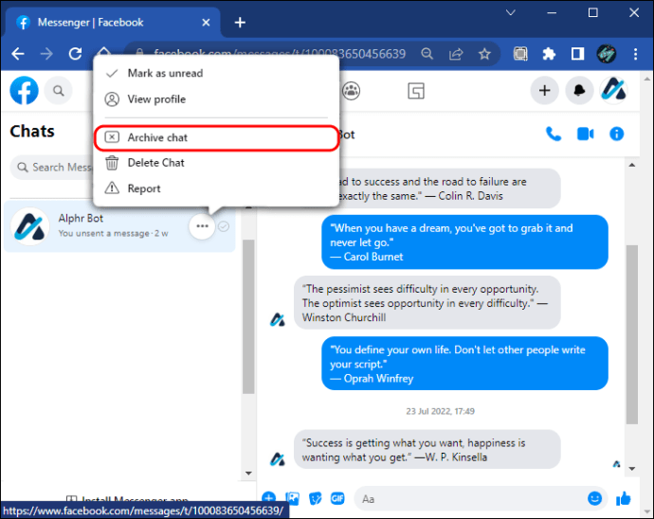Open a new browser tab
This screenshot has height=519, width=654.
coord(240,23)
